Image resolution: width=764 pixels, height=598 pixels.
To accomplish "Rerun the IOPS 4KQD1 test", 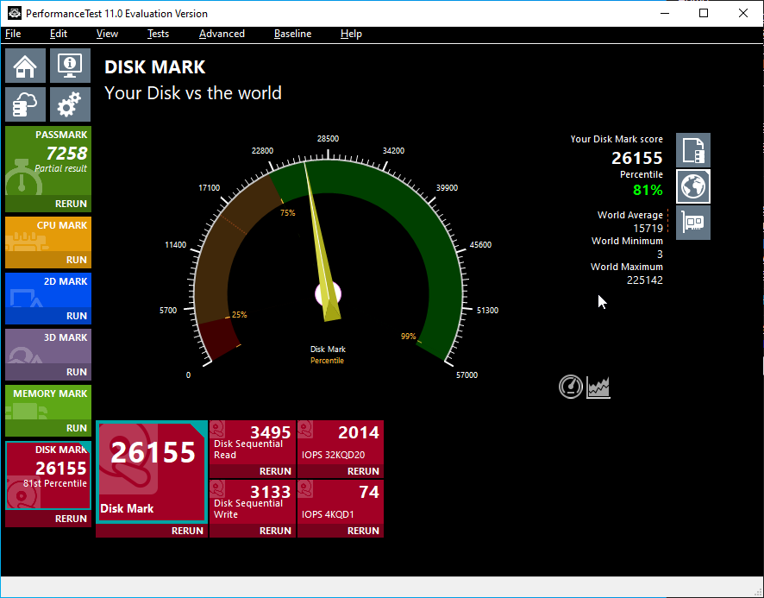I will click(x=363, y=531).
